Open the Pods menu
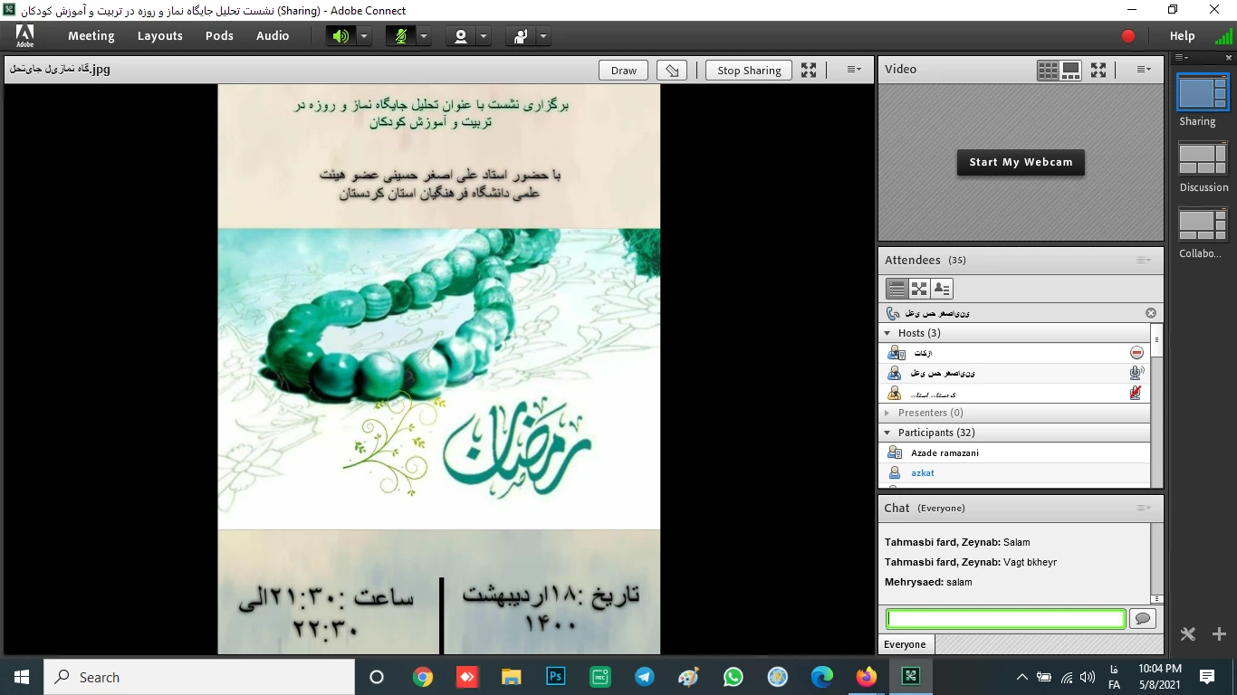The height and width of the screenshot is (695, 1237). [x=219, y=36]
